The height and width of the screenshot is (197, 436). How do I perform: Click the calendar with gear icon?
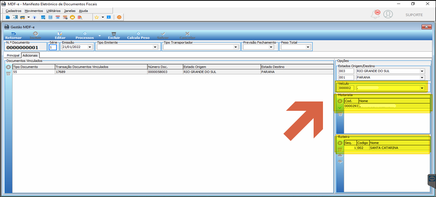(x=65, y=17)
